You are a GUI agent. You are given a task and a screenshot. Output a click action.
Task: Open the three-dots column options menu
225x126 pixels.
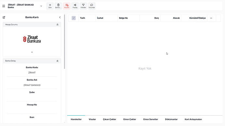tap(211, 18)
